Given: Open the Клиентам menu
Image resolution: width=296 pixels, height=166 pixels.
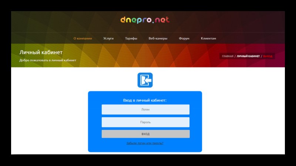Looking at the screenshot, I should point(208,38).
